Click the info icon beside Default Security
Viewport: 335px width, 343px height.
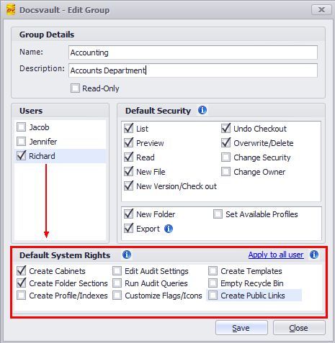pyautogui.click(x=202, y=110)
